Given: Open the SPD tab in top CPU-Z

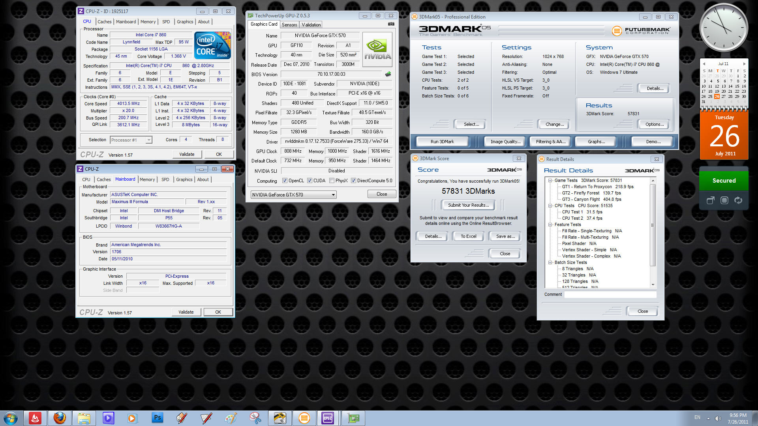Looking at the screenshot, I should coord(166,22).
